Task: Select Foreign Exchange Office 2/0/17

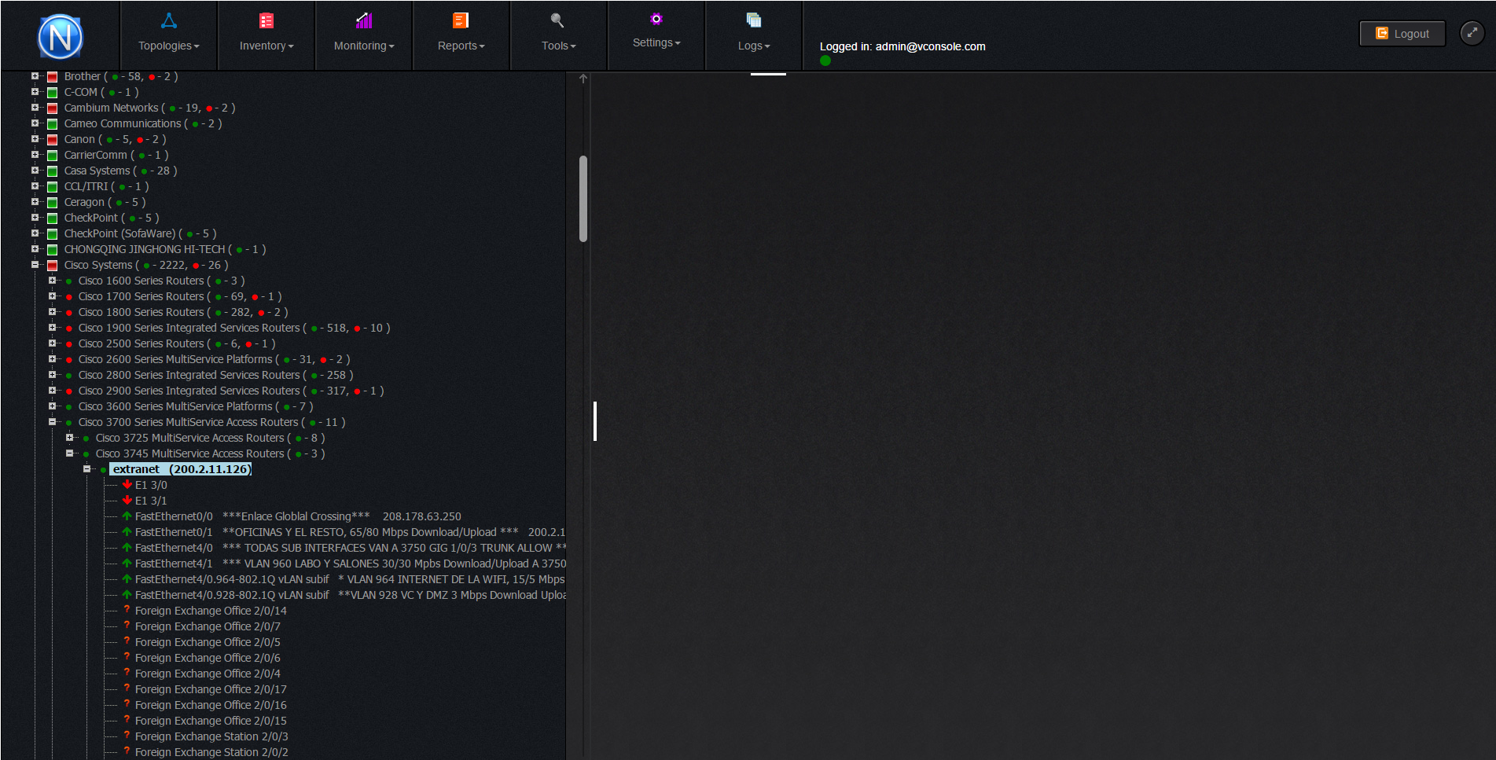Action: [x=211, y=689]
